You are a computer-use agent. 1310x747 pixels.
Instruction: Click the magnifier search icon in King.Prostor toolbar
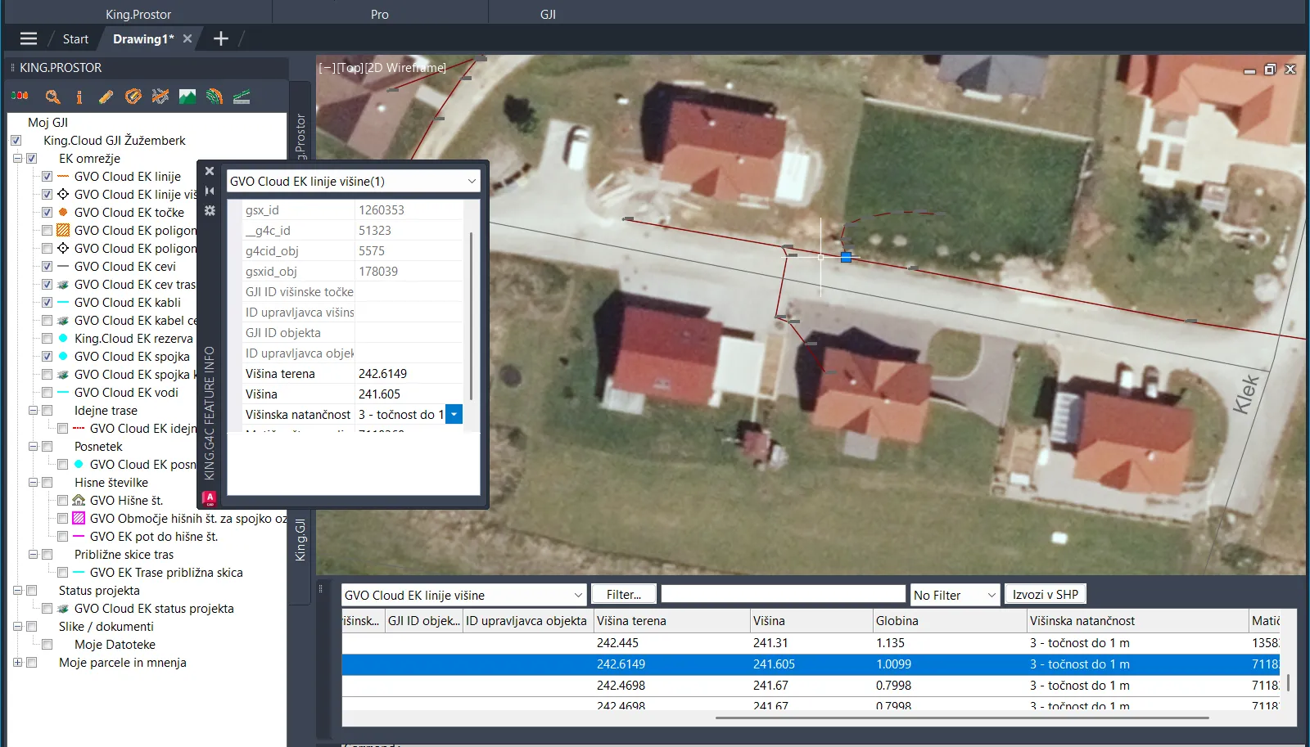pyautogui.click(x=52, y=97)
